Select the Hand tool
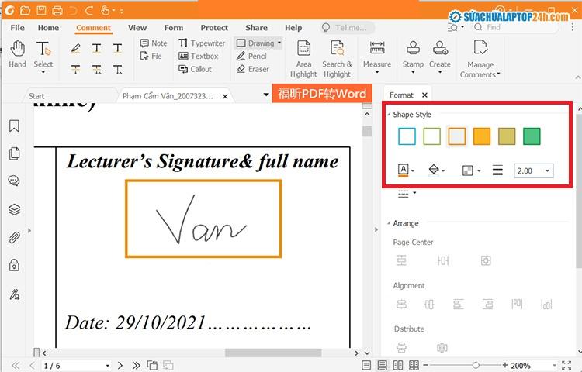Screen dimensions: 582x372 (17, 54)
